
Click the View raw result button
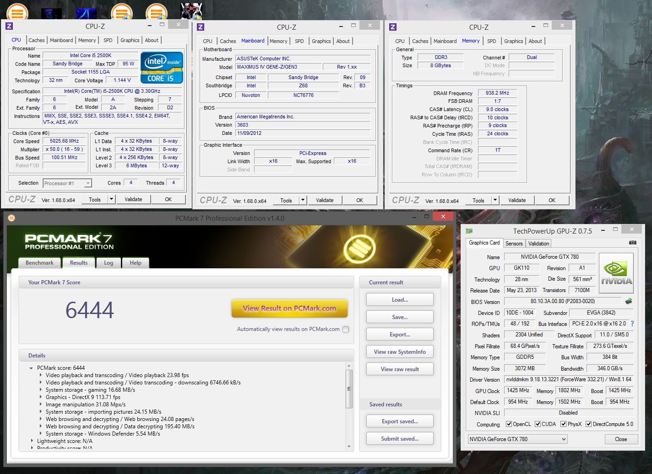[400, 369]
